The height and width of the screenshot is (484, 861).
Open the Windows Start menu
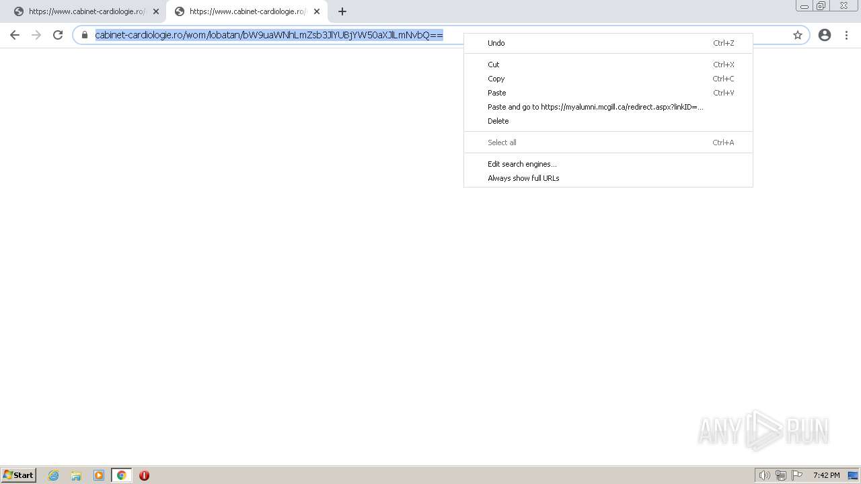click(19, 475)
